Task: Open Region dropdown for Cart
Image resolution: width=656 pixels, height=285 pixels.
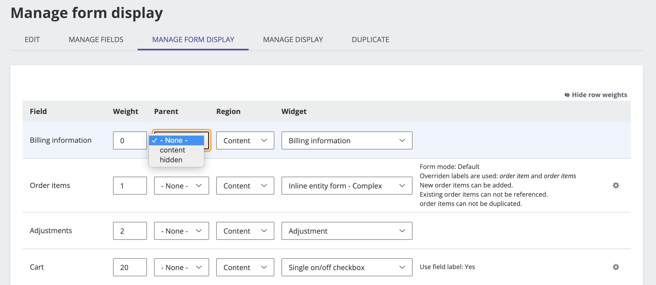Action: 245,267
